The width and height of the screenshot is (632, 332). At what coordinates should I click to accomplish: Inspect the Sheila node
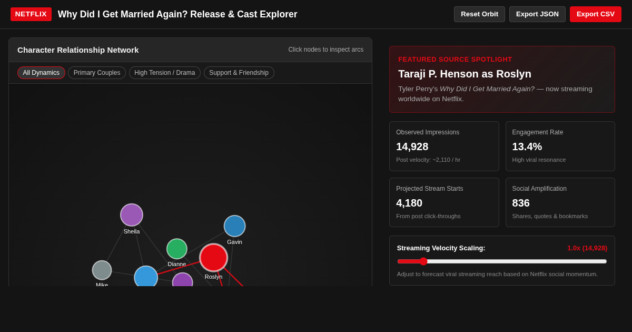click(x=132, y=215)
